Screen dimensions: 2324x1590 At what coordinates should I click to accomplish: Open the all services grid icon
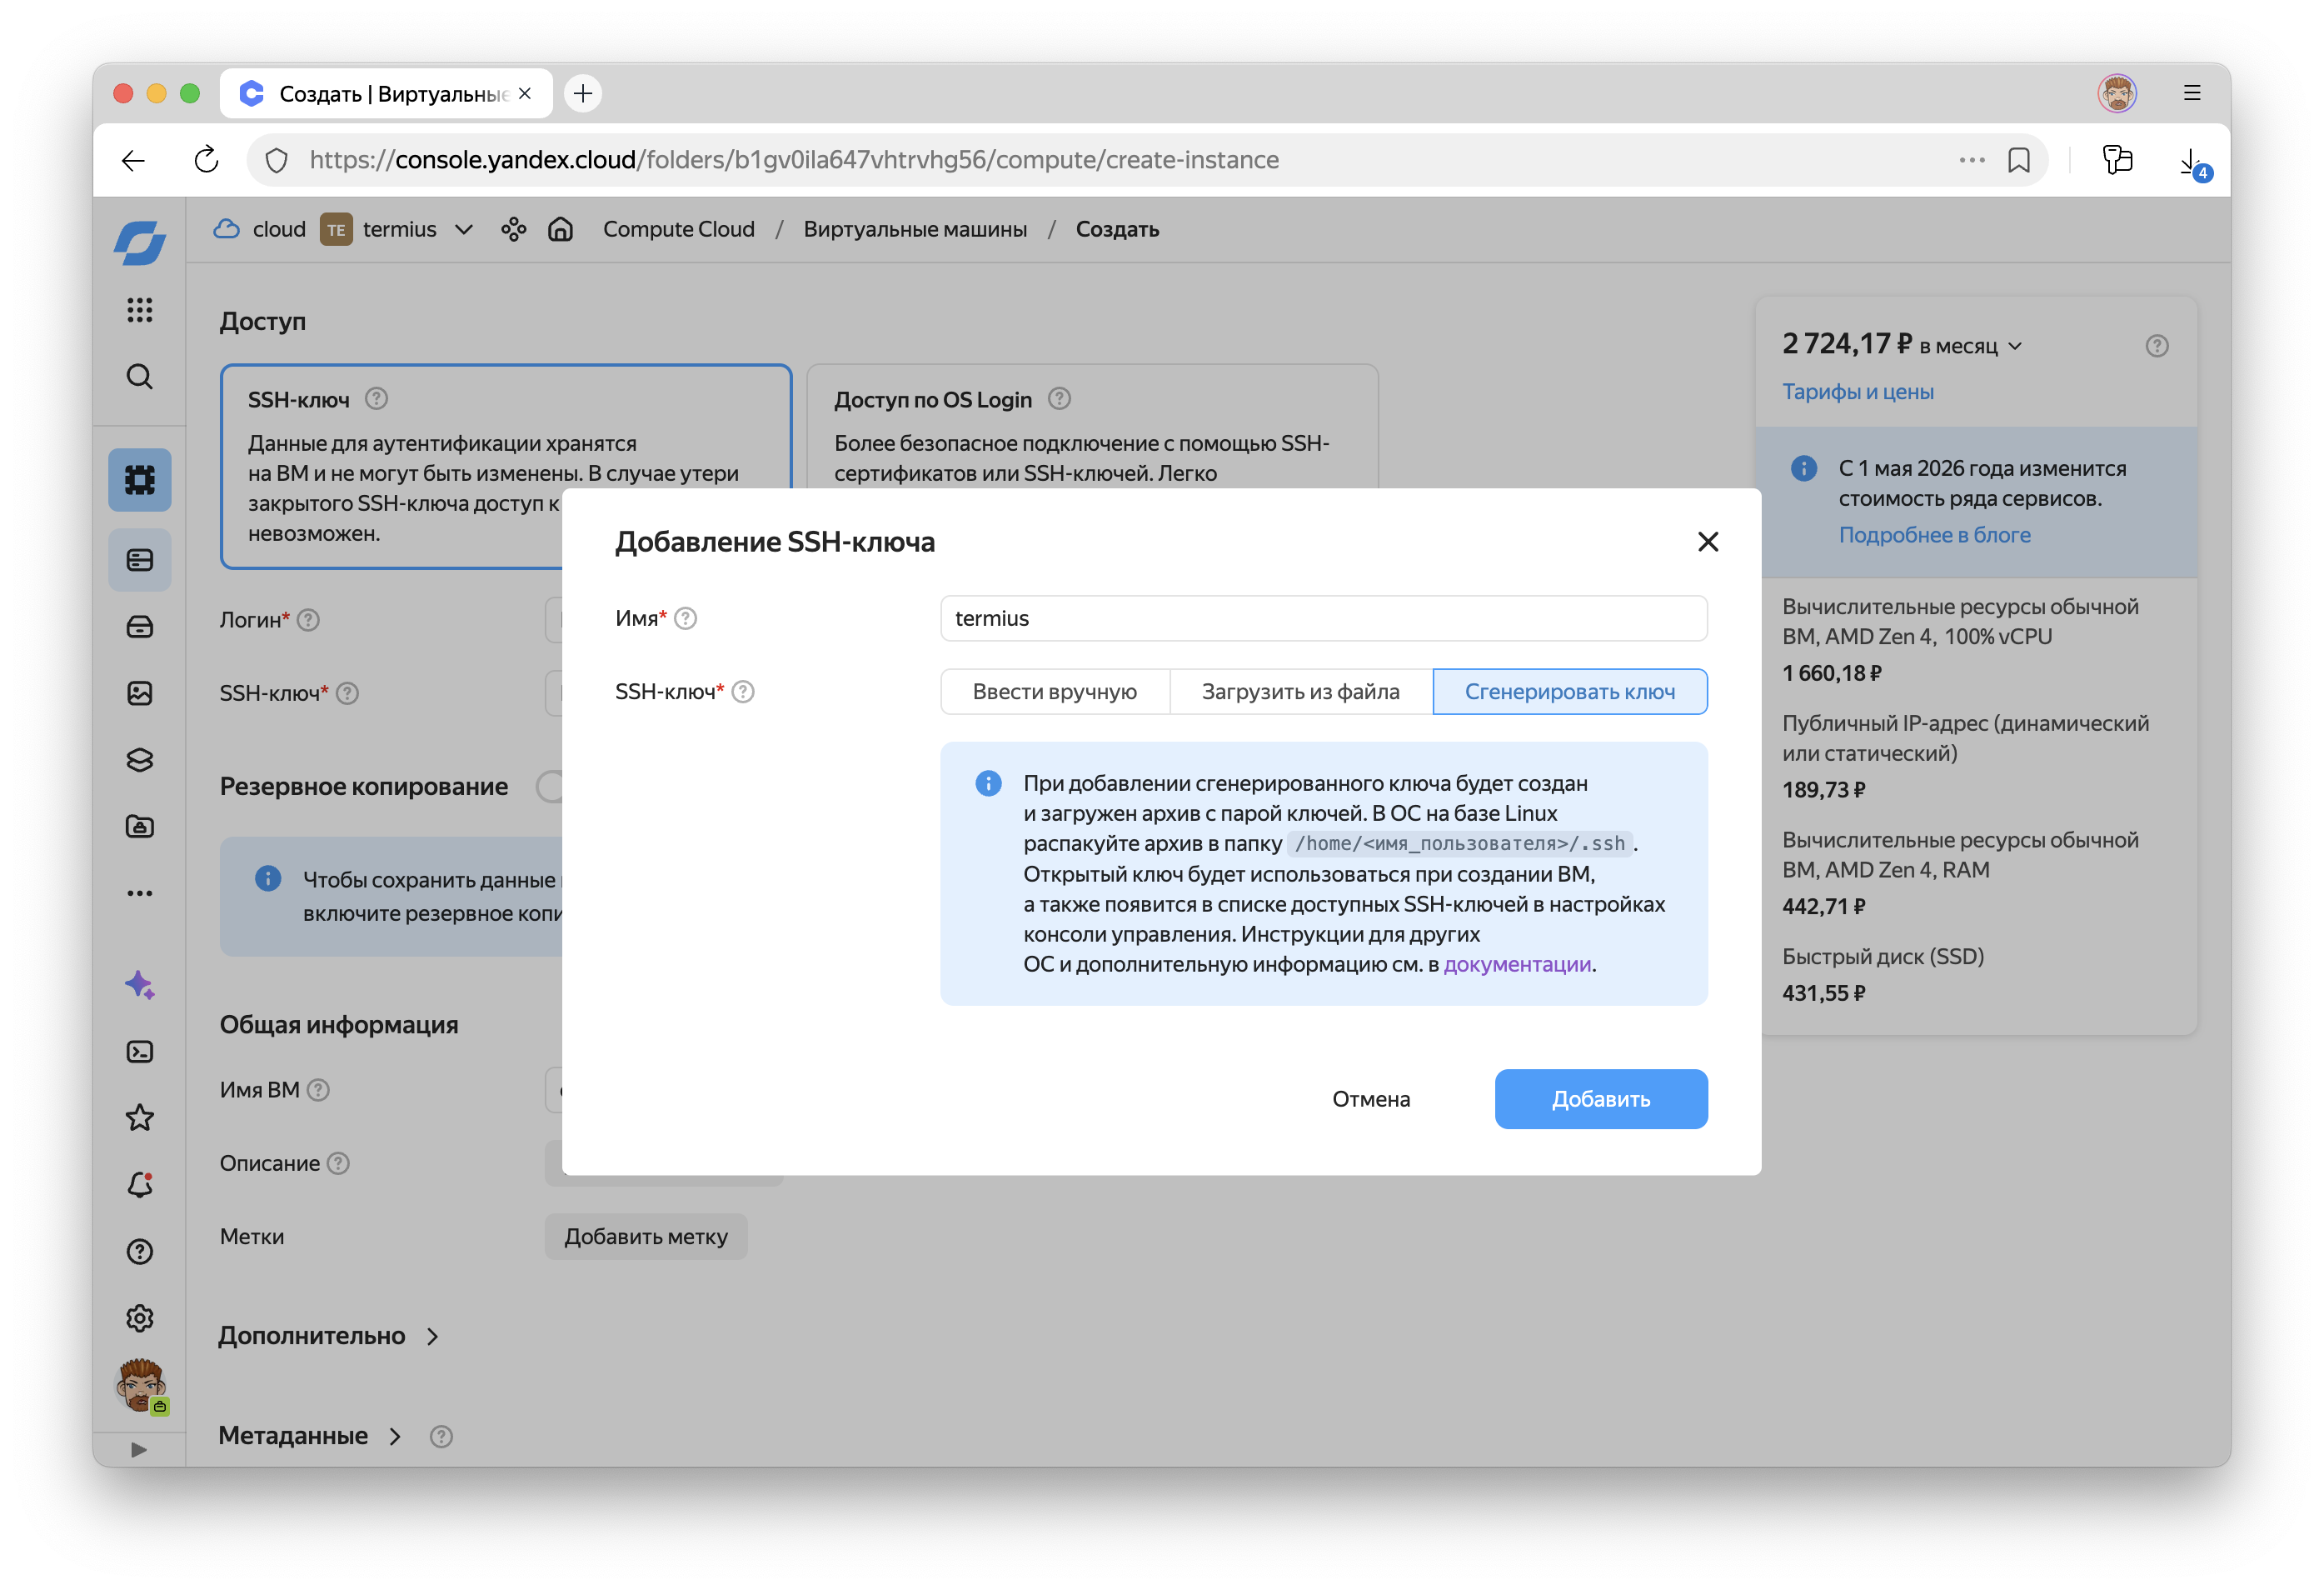pyautogui.click(x=139, y=310)
